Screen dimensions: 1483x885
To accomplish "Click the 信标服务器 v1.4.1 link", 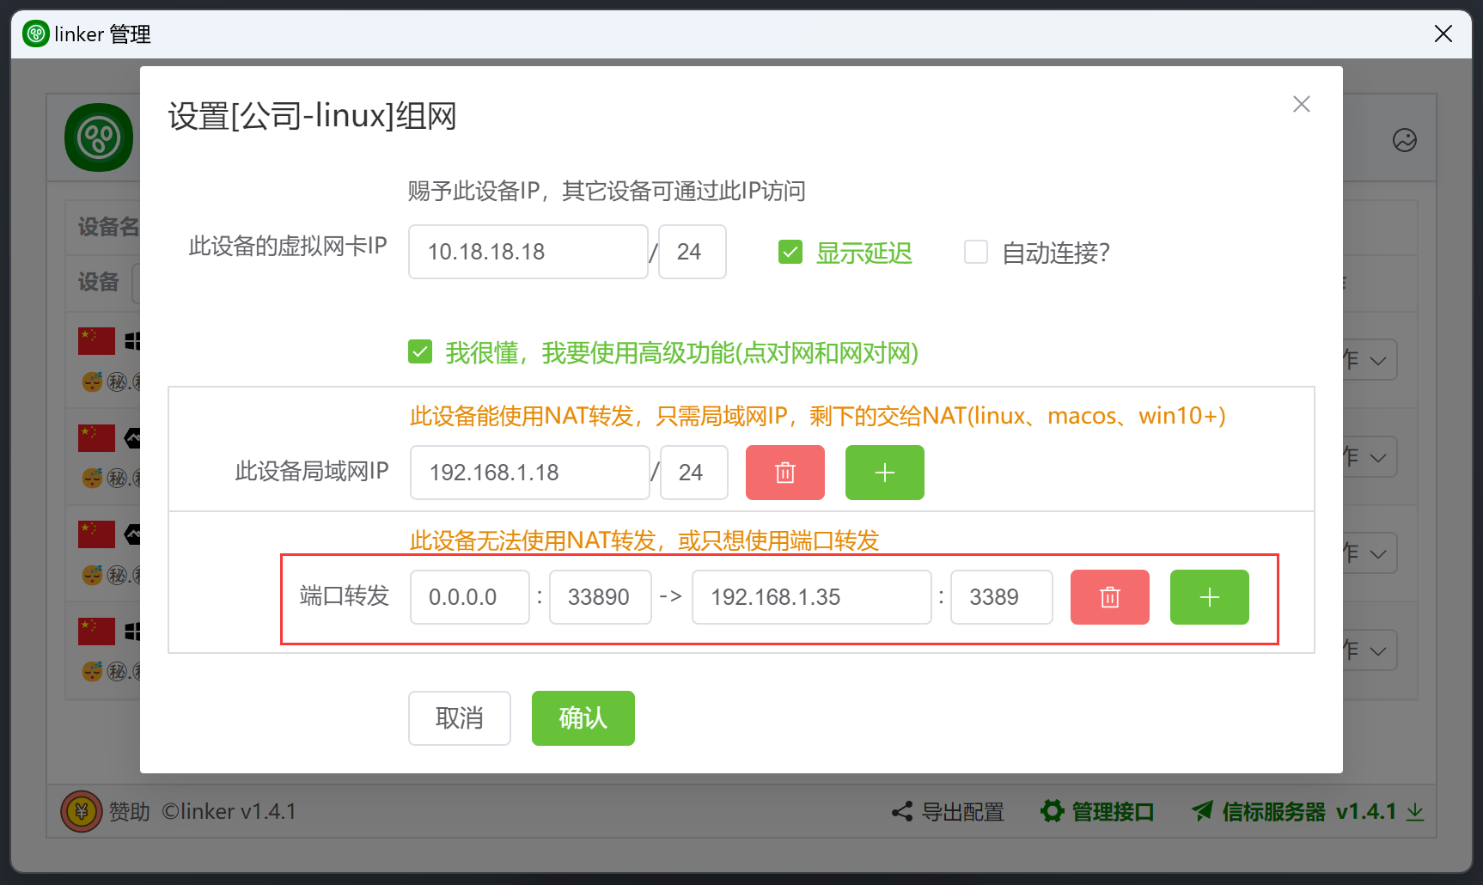I will pos(1309,812).
